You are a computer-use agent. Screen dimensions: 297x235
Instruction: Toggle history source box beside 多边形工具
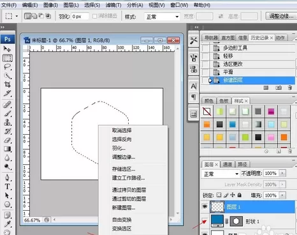[x=205, y=48]
